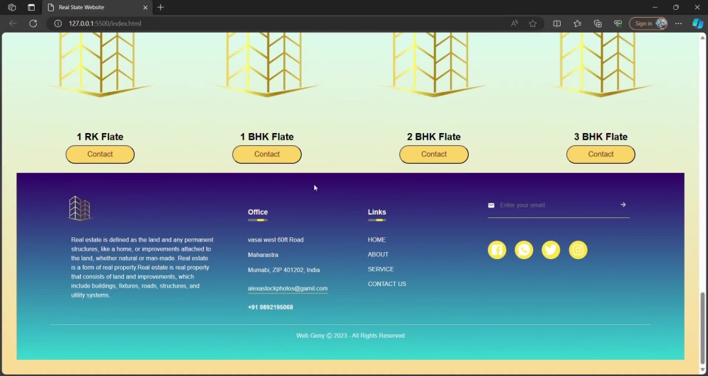Click the building logo in footer
This screenshot has width=708, height=376.
coord(80,208)
